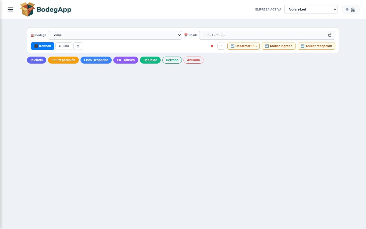The height and width of the screenshot is (229, 366).
Task: Click the refresh arrow button
Action: click(x=221, y=46)
